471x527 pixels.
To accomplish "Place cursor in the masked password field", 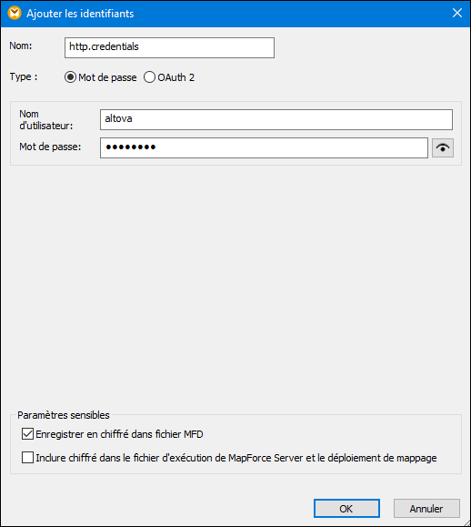I will coord(264,147).
